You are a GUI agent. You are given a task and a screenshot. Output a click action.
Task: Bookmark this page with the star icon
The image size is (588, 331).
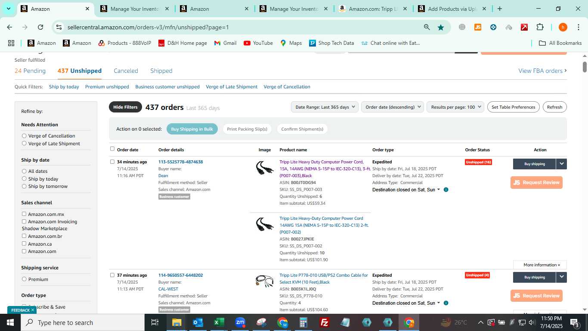tap(441, 27)
